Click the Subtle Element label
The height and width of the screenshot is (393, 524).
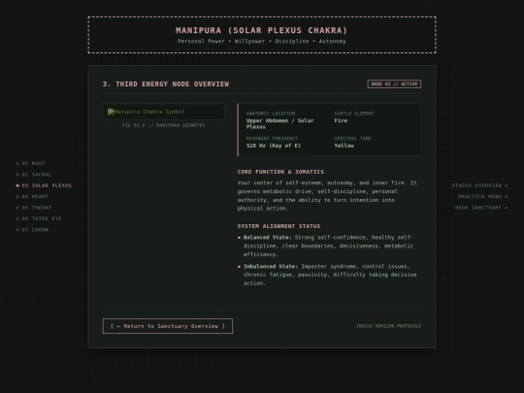tap(354, 114)
